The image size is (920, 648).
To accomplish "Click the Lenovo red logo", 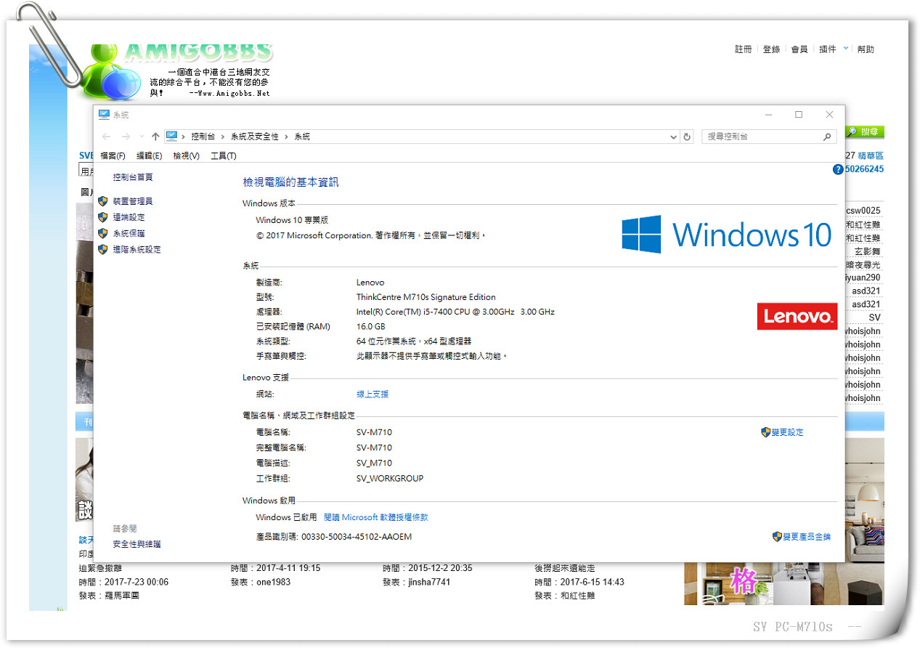I will (797, 317).
